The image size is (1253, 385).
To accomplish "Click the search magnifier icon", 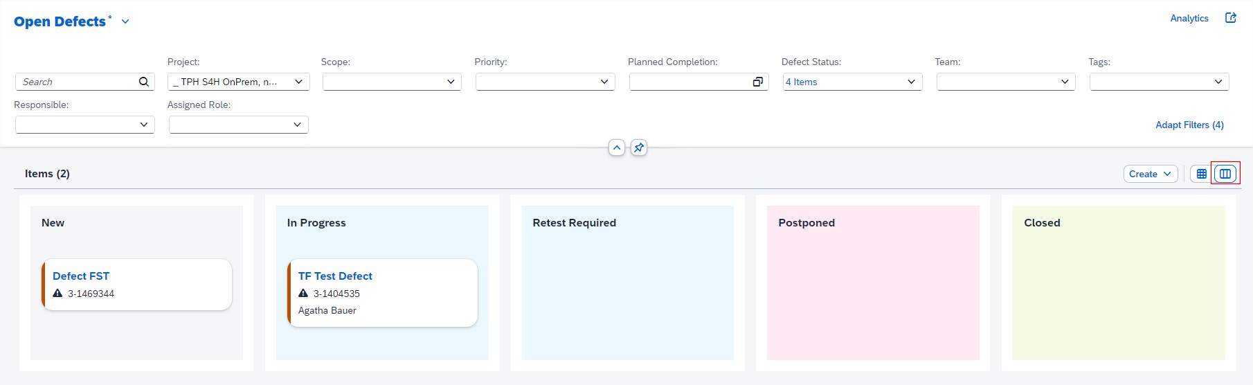I will (x=143, y=82).
